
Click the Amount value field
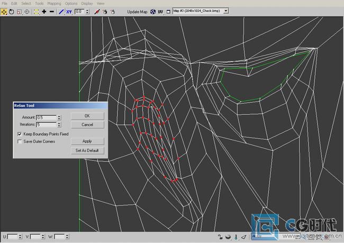[x=47, y=118]
